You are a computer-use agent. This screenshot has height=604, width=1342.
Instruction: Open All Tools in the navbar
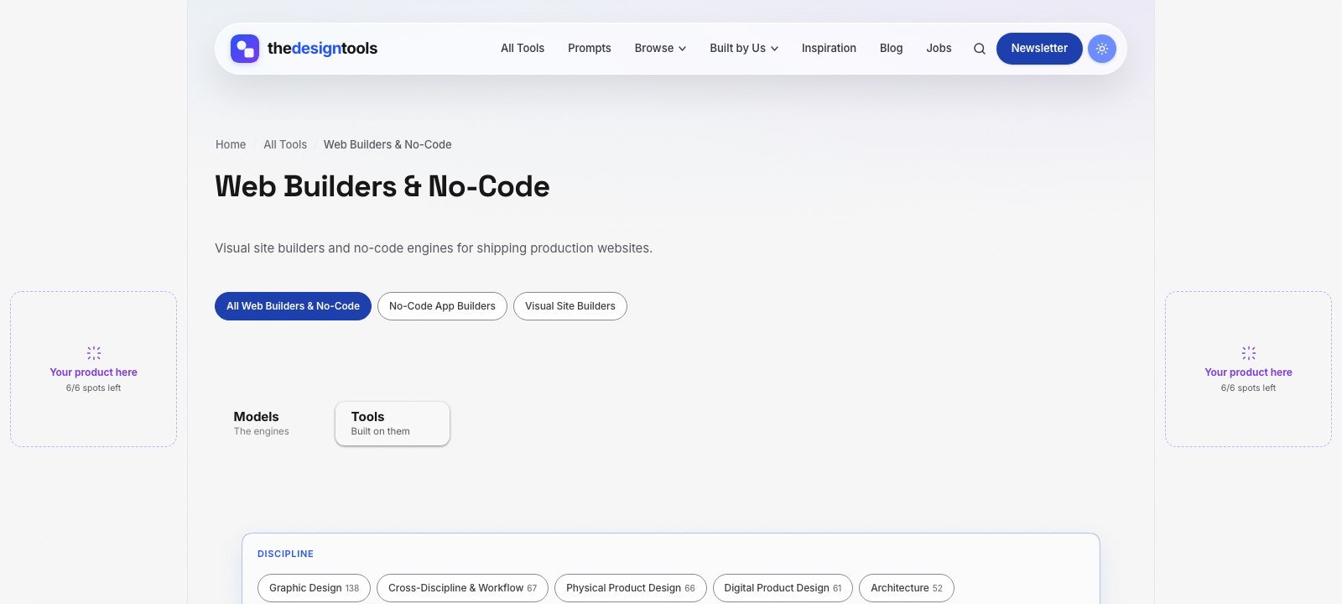(523, 49)
